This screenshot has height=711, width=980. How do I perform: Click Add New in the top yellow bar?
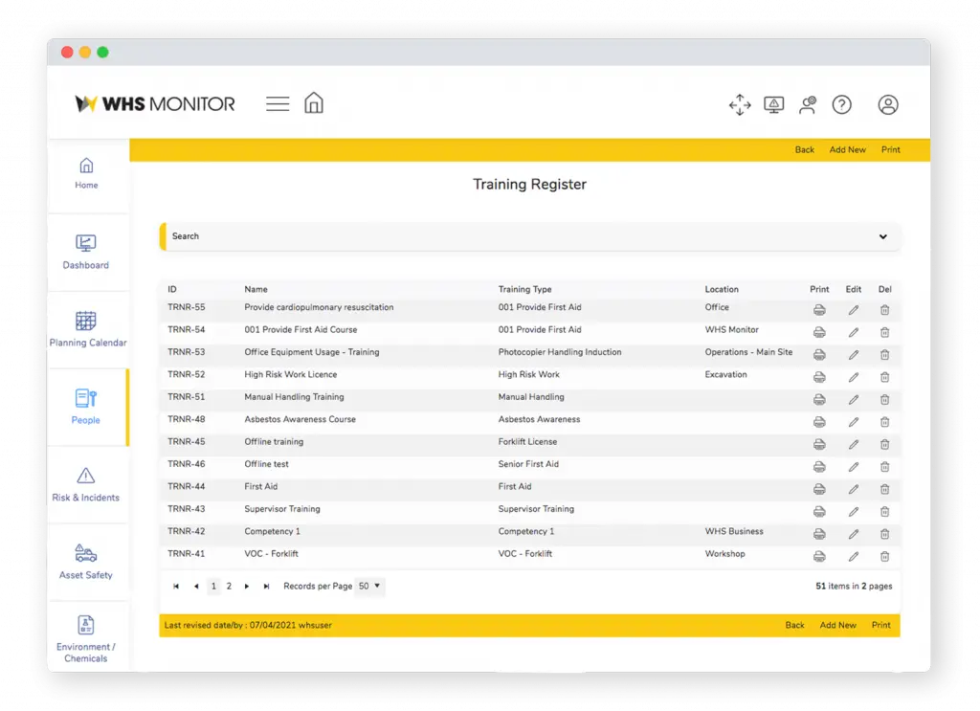pyautogui.click(x=847, y=149)
